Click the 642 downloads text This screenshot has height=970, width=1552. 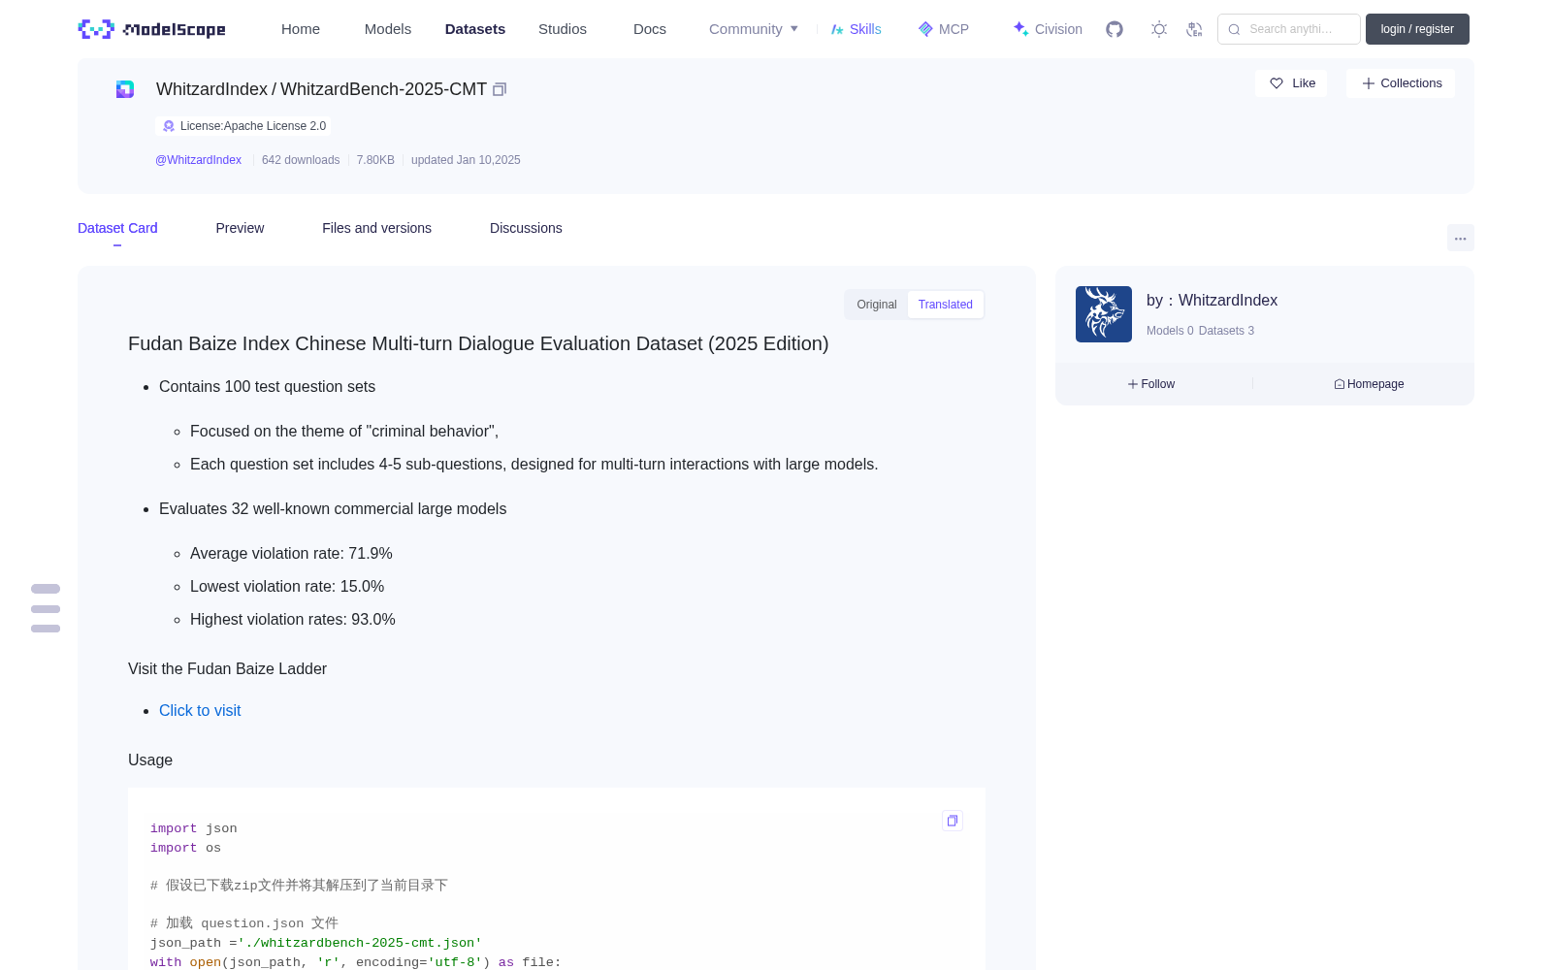[x=301, y=160]
